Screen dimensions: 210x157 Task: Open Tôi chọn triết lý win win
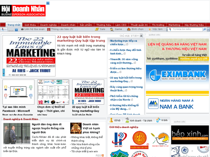click(x=85, y=152)
